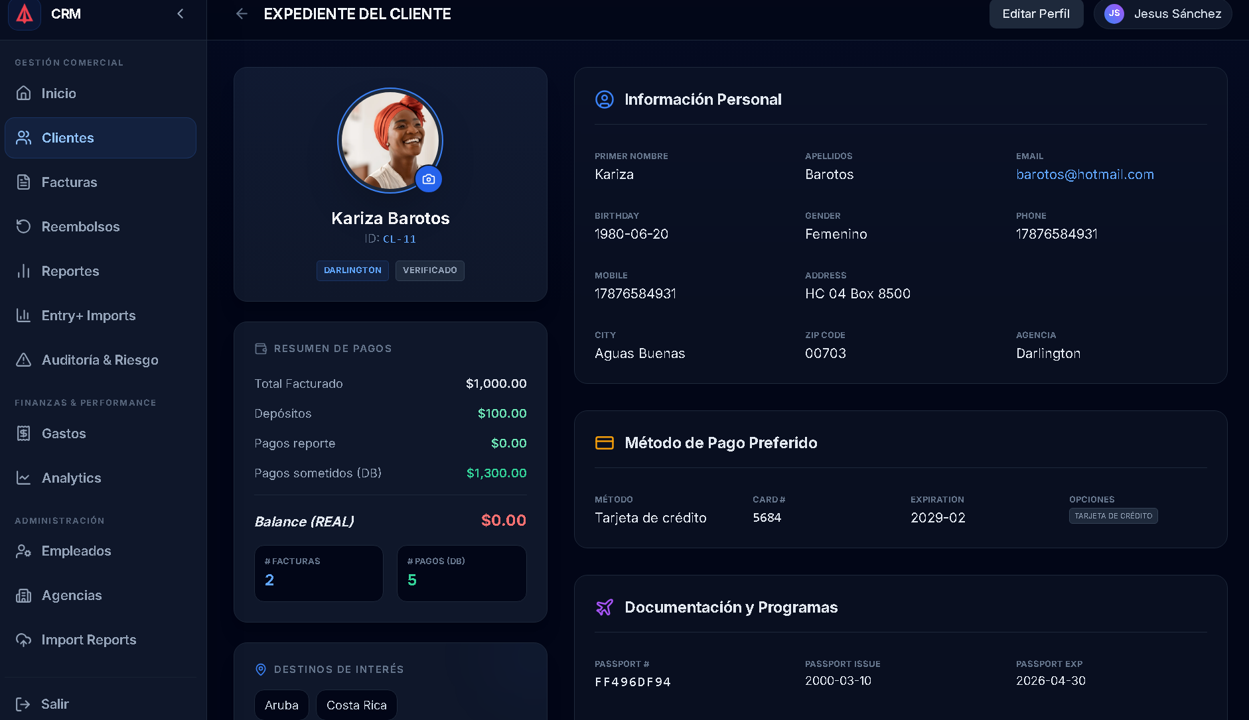Click the Depósitos $100.00 amount
1249x720 pixels.
point(502,414)
